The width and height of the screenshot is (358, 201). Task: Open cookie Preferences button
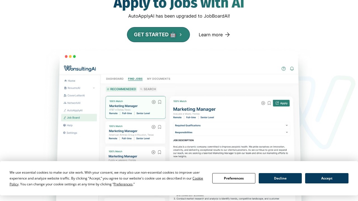234,178
